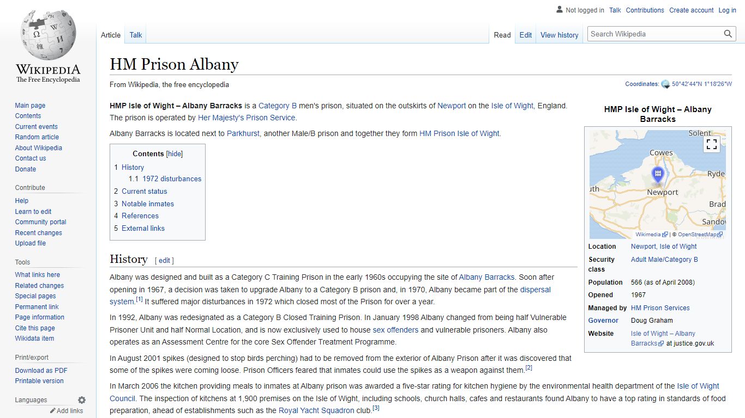Follow the Parkhurst link

pyautogui.click(x=243, y=133)
